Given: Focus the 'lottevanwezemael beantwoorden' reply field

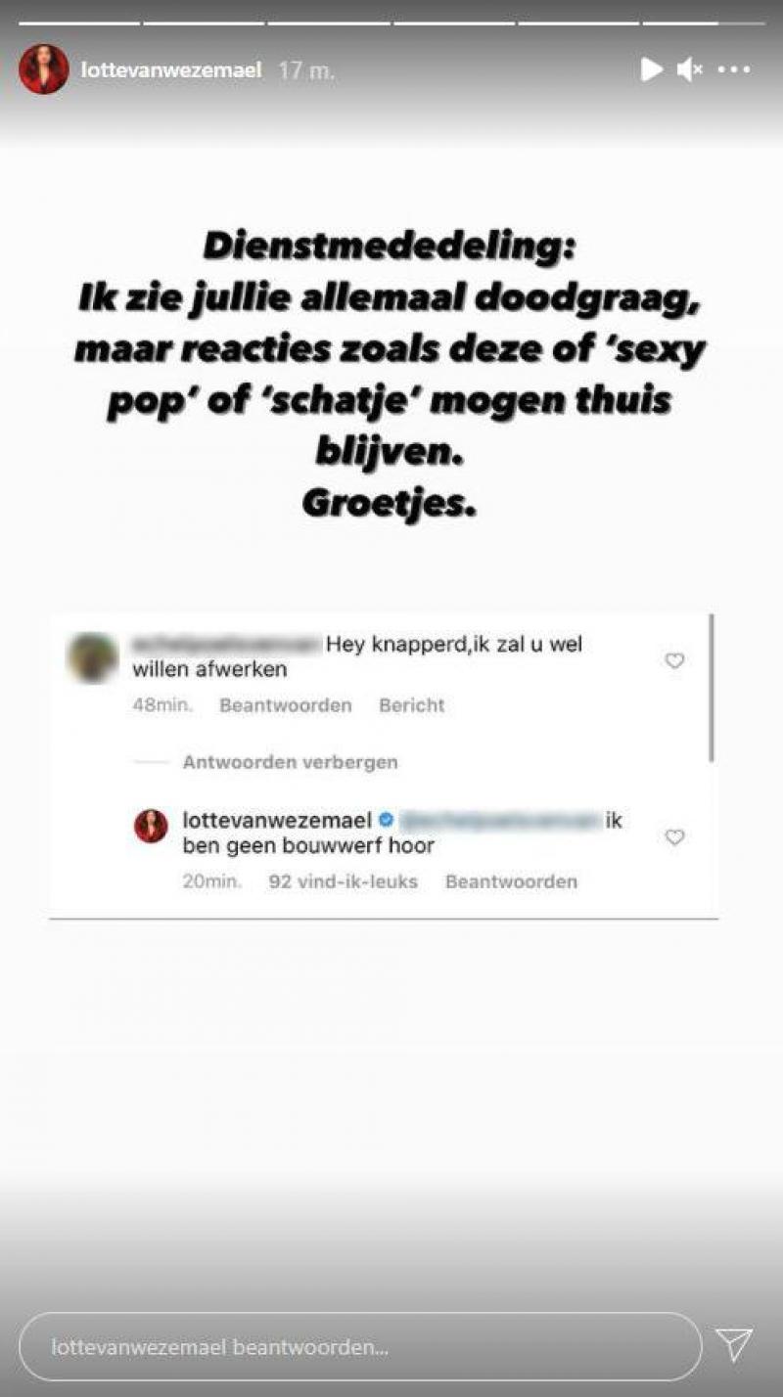Looking at the screenshot, I should coord(360,1346).
